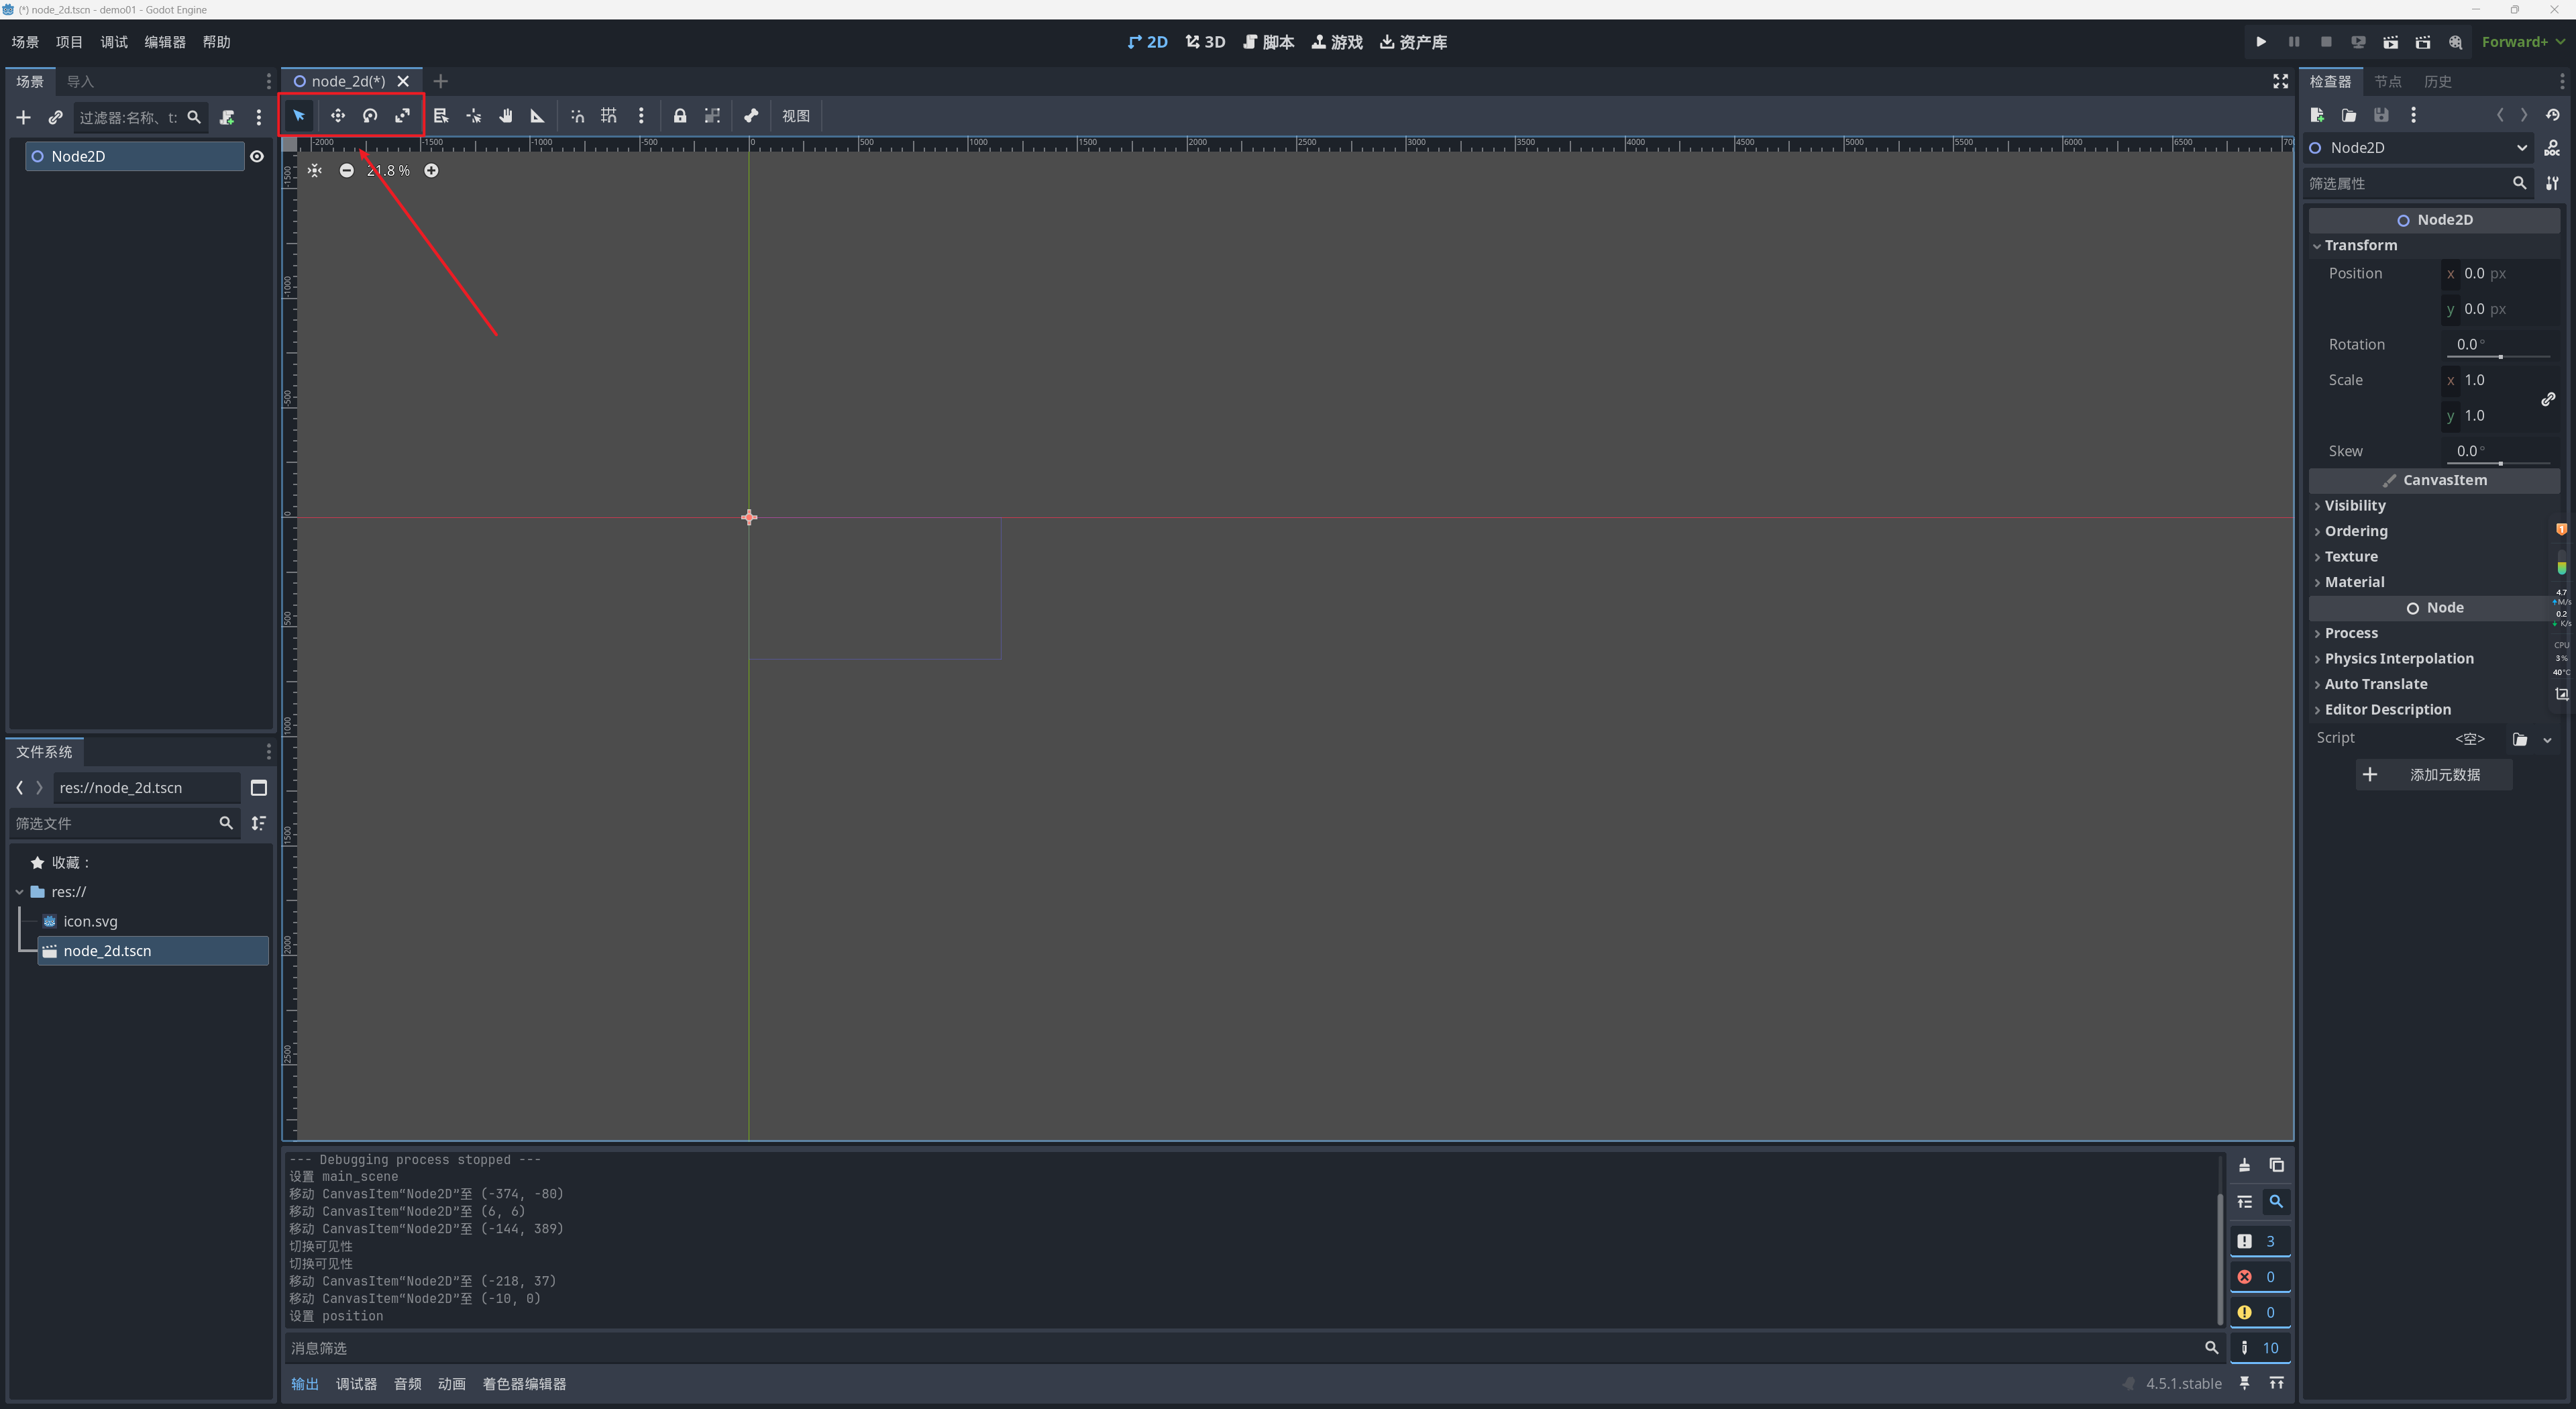Click the clear output icon
Screen dimensions: 2576x1409
coord(2244,1165)
